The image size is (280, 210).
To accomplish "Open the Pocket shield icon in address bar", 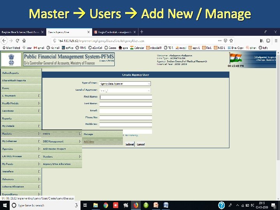I will (x=225, y=41).
